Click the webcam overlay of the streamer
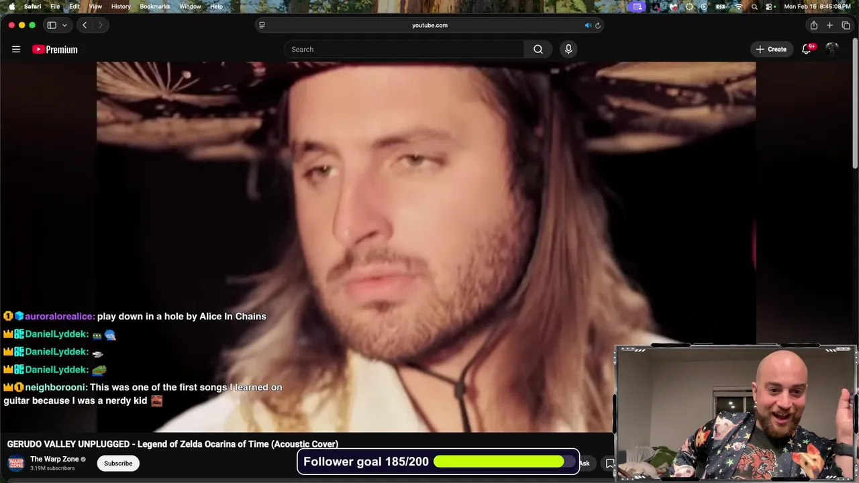The image size is (859, 483). point(735,413)
